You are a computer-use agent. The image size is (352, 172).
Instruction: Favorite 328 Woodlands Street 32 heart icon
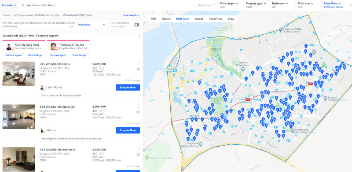click(138, 112)
